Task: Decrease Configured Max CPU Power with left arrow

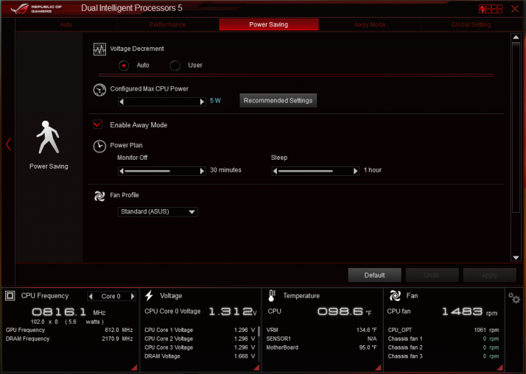Action: pyautogui.click(x=122, y=102)
